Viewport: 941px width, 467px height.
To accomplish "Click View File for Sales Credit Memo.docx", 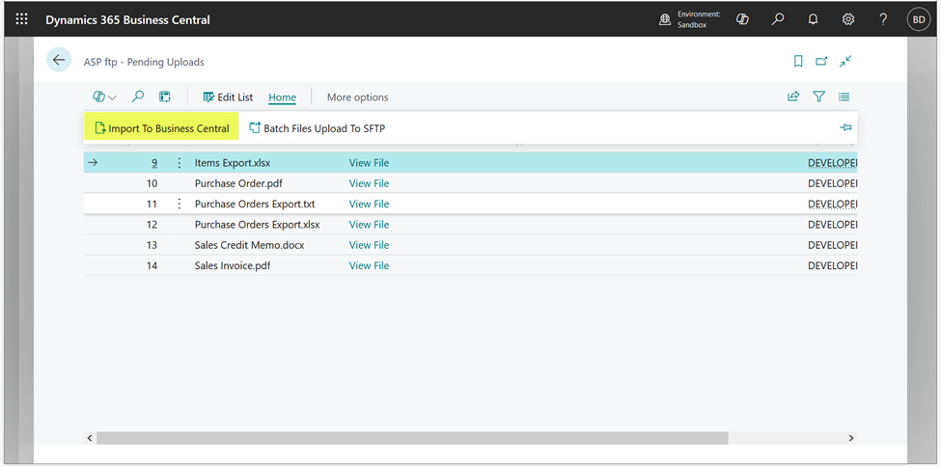I will tap(369, 245).
